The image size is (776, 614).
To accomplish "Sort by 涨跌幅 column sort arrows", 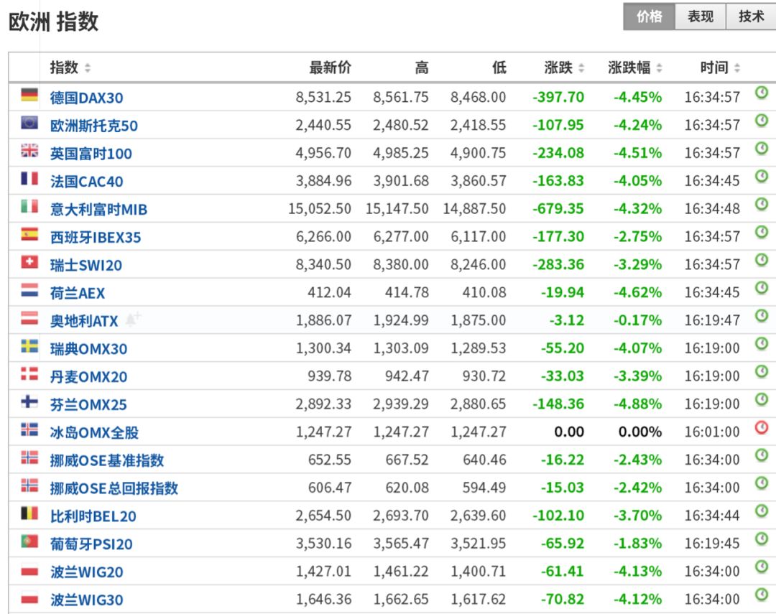I will pyautogui.click(x=659, y=69).
